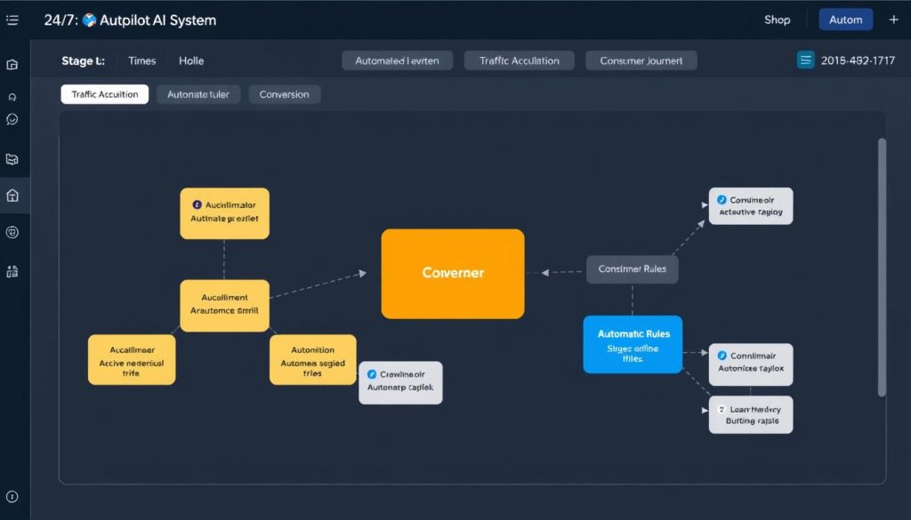Click the circular target icon in sidebar
The height and width of the screenshot is (520, 911).
click(x=12, y=232)
